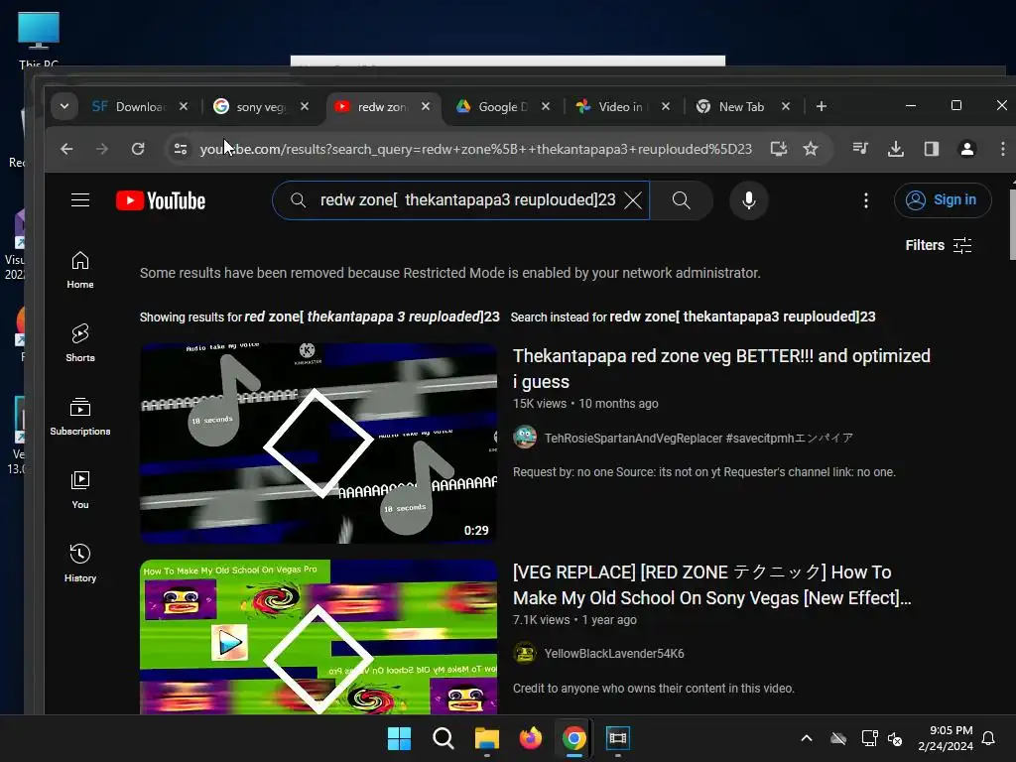Screen dimensions: 1016x762
Task: Open the Chrome three-dot menu
Action: tap(1002, 149)
